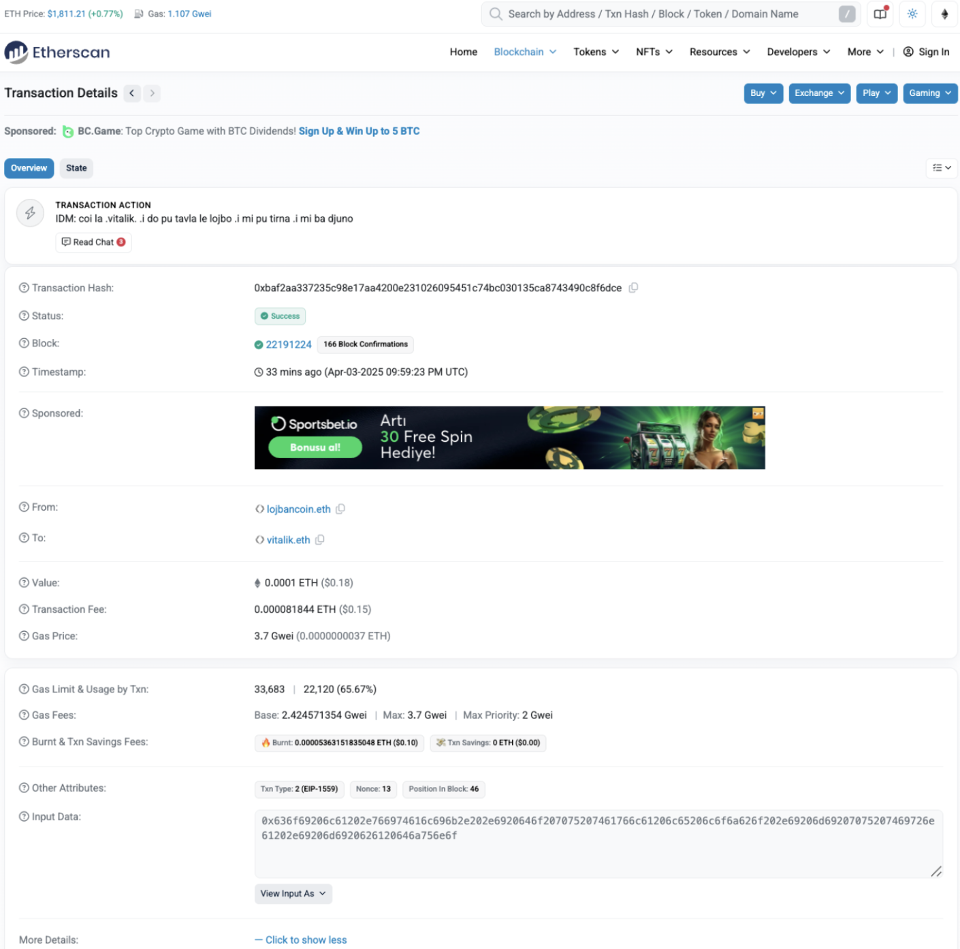Open the book guide icon with red dot
The height and width of the screenshot is (949, 960).
point(880,14)
